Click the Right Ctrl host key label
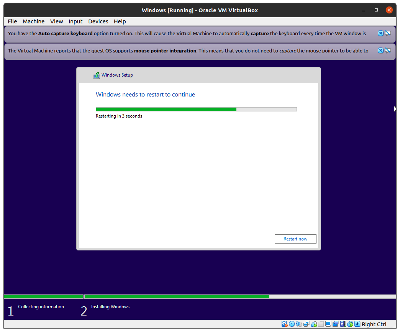The width and height of the screenshot is (400, 332). tap(374, 324)
